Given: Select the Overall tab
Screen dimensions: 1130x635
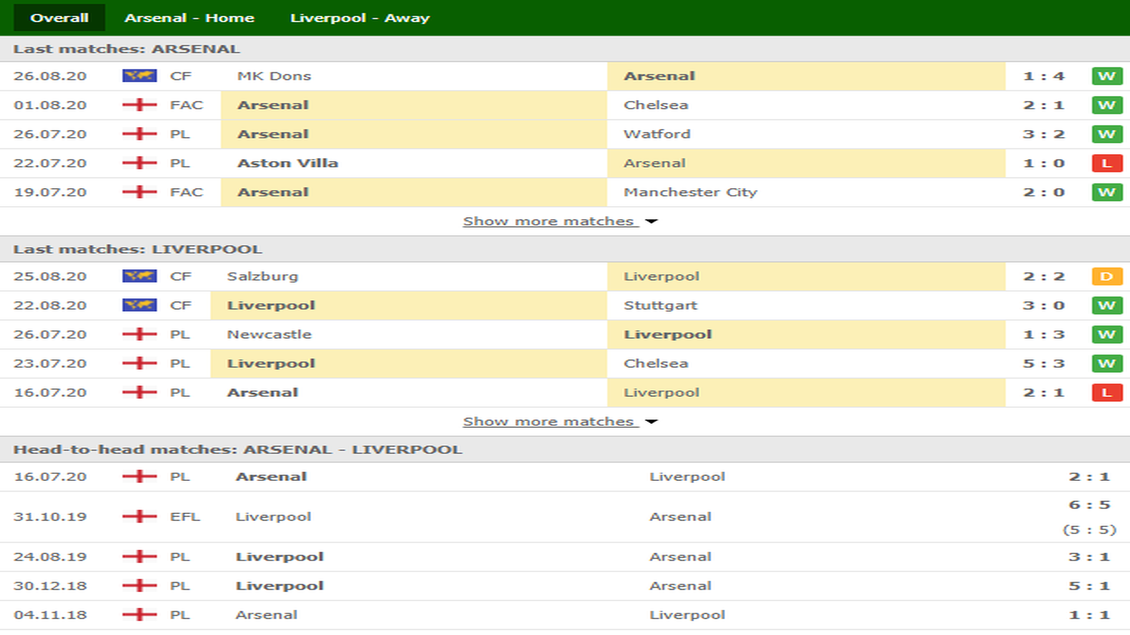Looking at the screenshot, I should [x=59, y=18].
